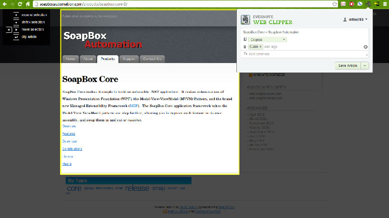Select the Products tab
This screenshot has width=389, height=218.
[108, 59]
